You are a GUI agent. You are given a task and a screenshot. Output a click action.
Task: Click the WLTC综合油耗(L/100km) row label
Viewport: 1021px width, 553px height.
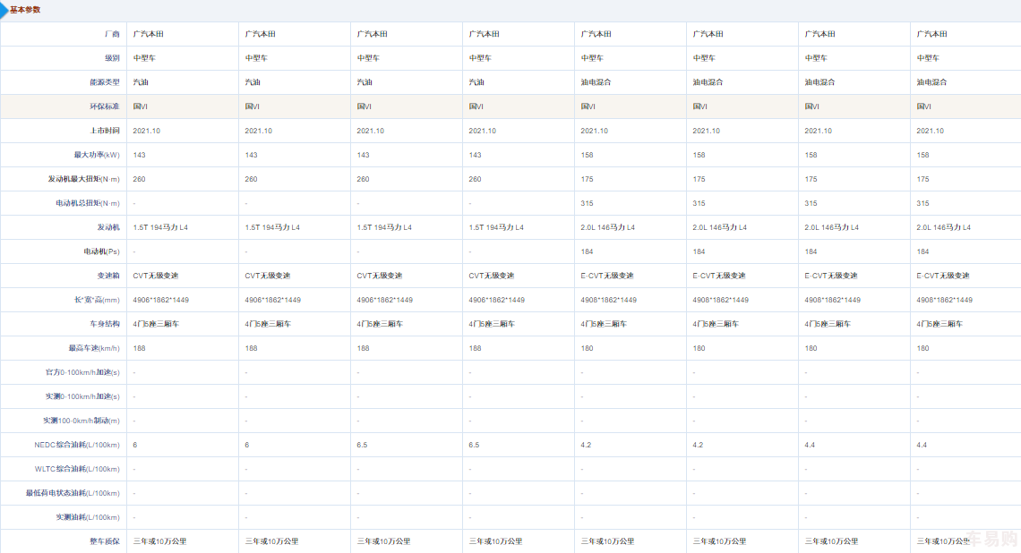(x=77, y=469)
